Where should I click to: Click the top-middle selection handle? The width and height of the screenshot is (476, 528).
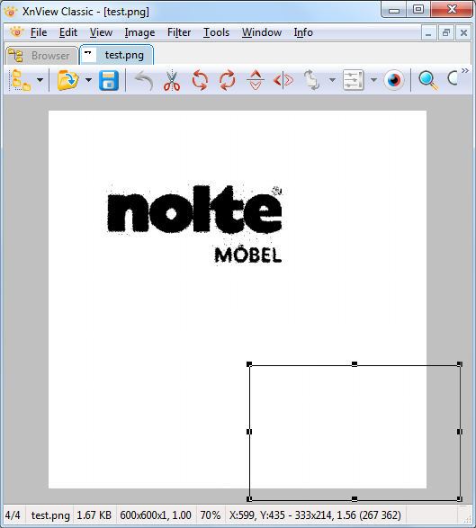click(x=355, y=364)
